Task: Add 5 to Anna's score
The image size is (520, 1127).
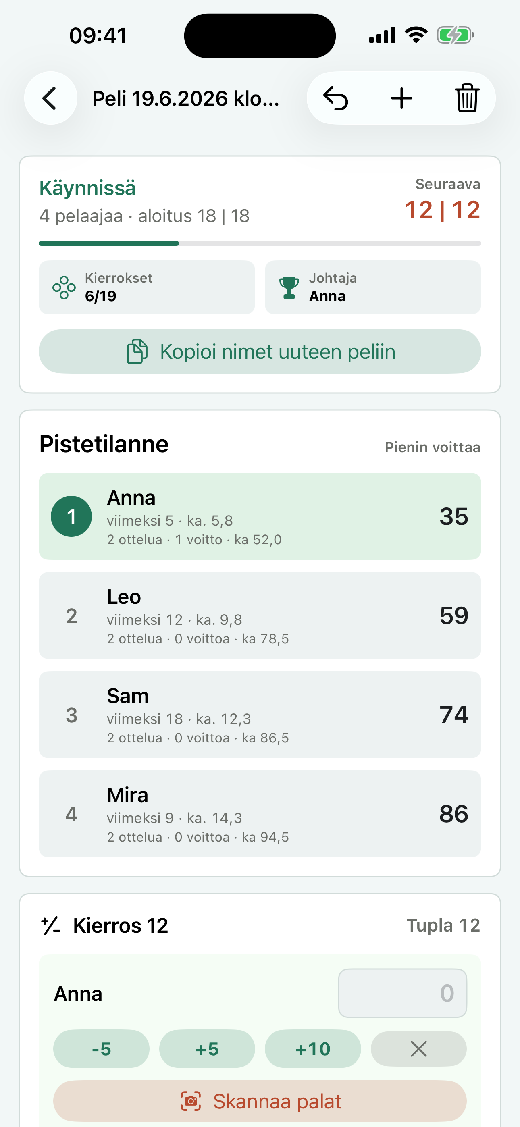Action: 207,1049
